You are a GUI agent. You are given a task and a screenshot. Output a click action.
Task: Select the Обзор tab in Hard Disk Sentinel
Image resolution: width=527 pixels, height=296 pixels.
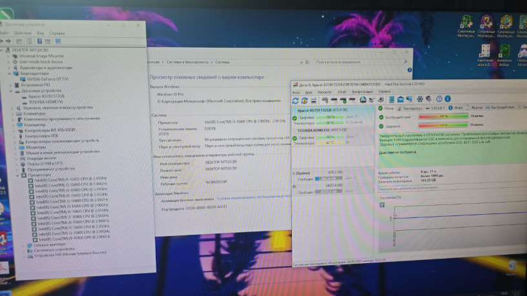[386, 108]
